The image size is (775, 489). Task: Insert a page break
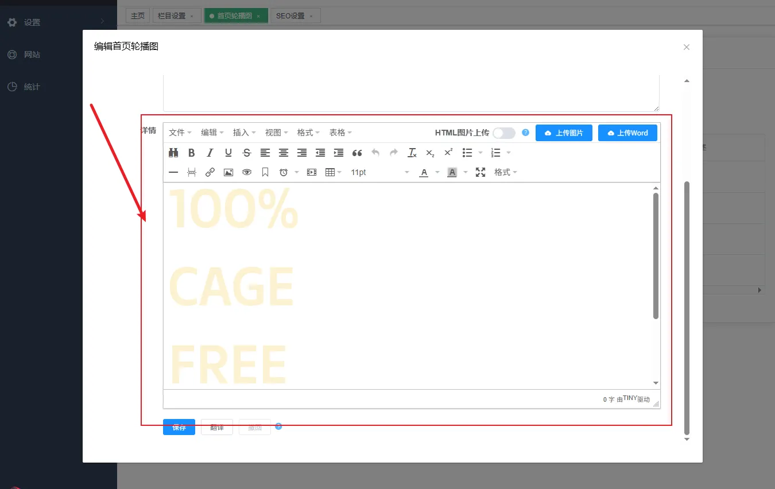(192, 172)
